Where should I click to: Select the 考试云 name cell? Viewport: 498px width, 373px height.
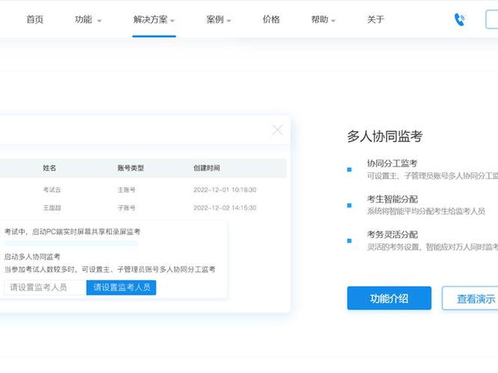coord(52,190)
